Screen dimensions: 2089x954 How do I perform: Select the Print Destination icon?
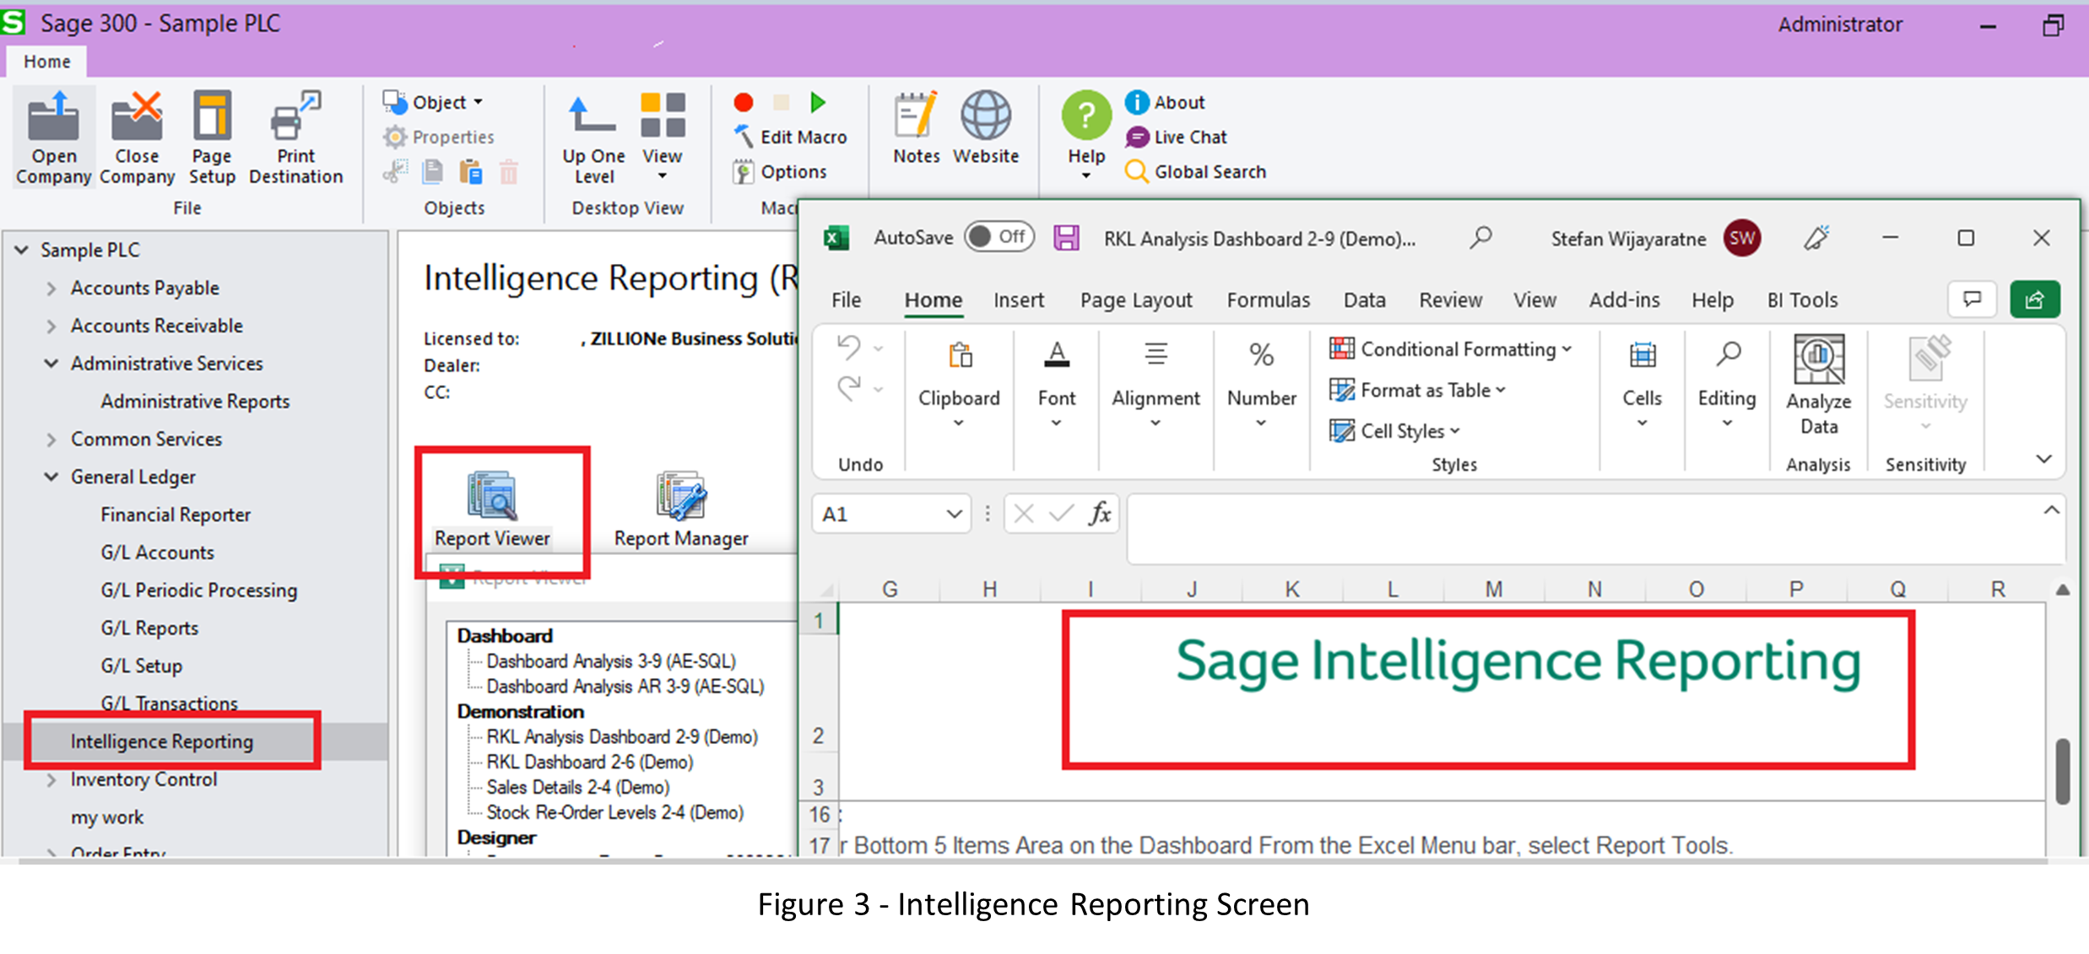296,138
